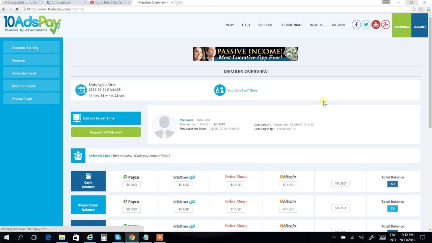Bookmark this page with the star icon
The width and height of the screenshot is (432, 243).
coord(414,9)
